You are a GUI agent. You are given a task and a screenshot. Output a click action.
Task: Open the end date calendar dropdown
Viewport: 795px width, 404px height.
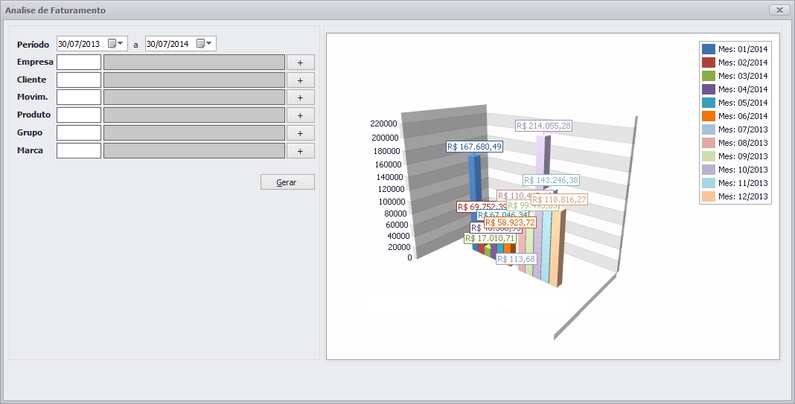pos(204,44)
